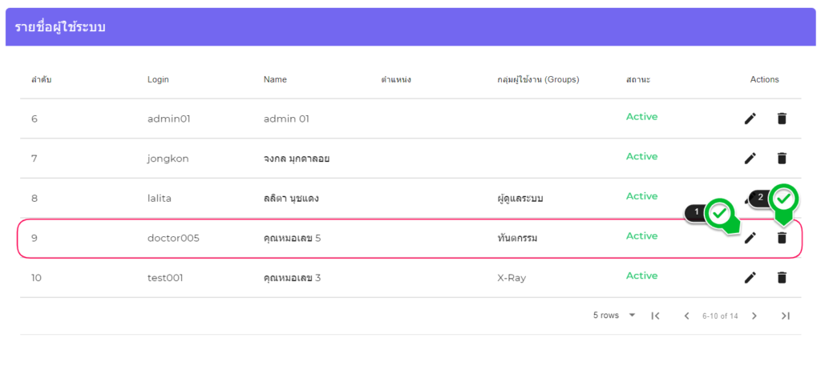Image resolution: width=821 pixels, height=378 pixels.
Task: Open the 5 rows per page dropdown
Action: pyautogui.click(x=614, y=316)
